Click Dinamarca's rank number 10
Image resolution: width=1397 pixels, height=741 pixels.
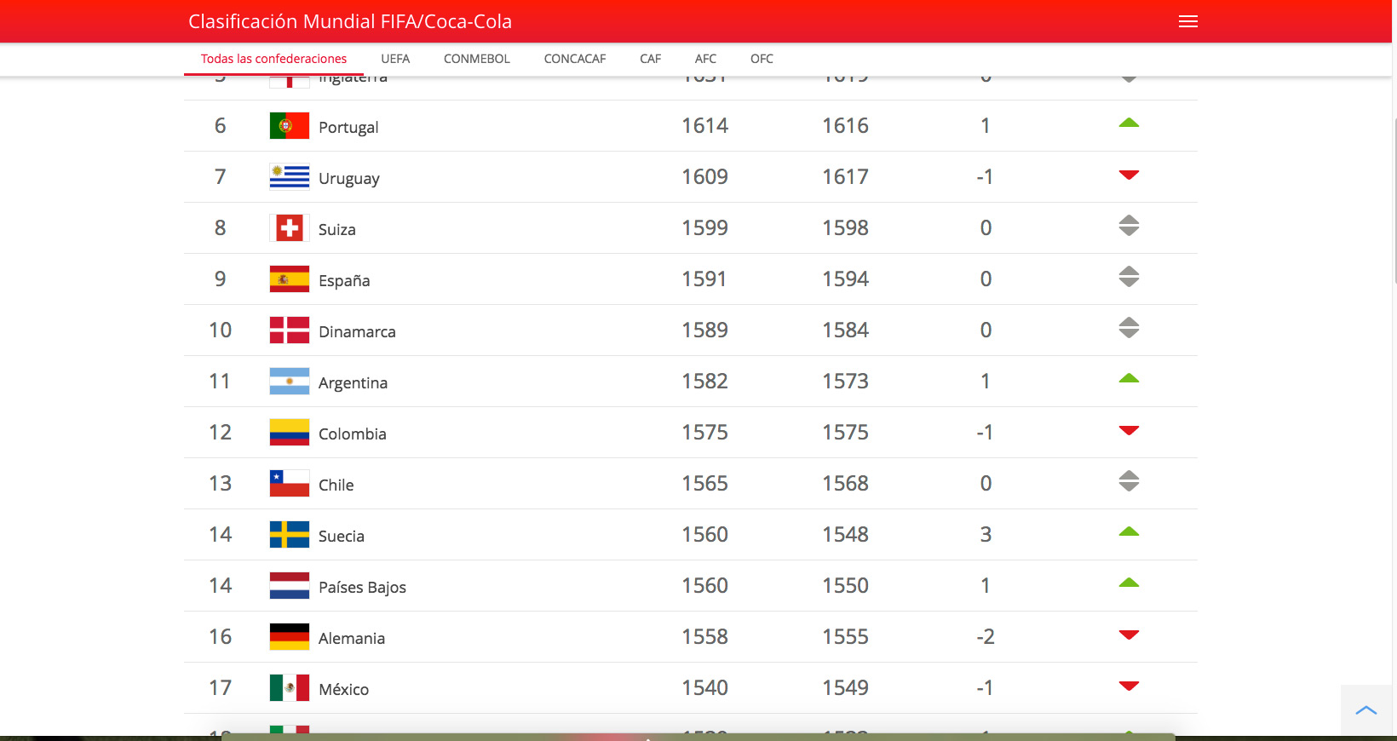coord(221,330)
